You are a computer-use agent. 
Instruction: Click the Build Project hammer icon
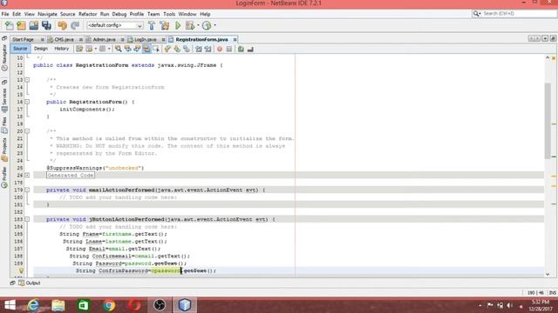tap(152, 25)
